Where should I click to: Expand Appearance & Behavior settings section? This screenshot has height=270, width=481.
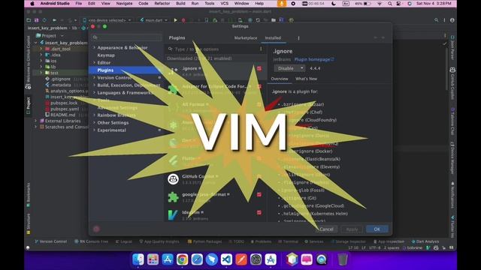click(x=94, y=48)
